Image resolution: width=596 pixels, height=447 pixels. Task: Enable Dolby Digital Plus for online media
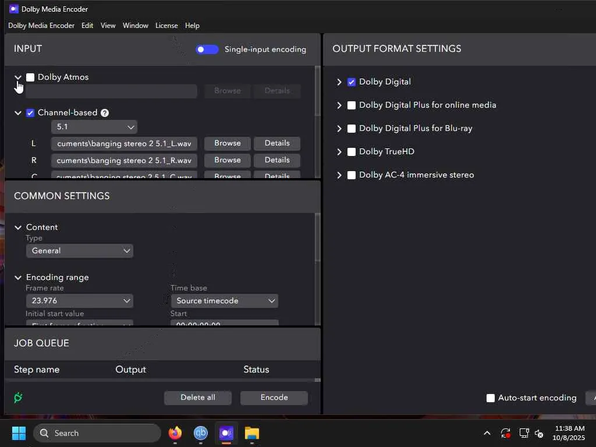(x=351, y=105)
